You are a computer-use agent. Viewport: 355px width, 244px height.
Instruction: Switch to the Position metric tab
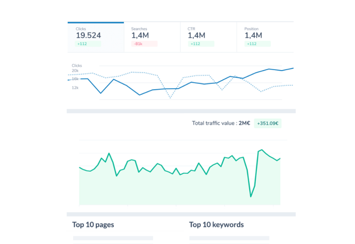point(265,37)
